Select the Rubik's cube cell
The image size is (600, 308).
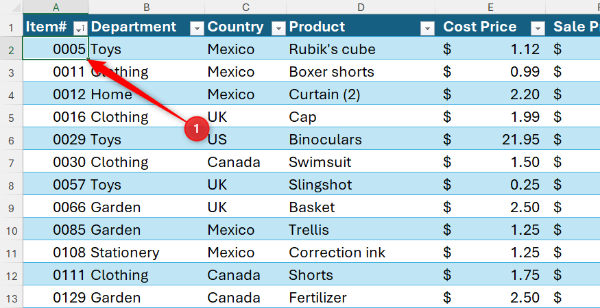coord(361,49)
